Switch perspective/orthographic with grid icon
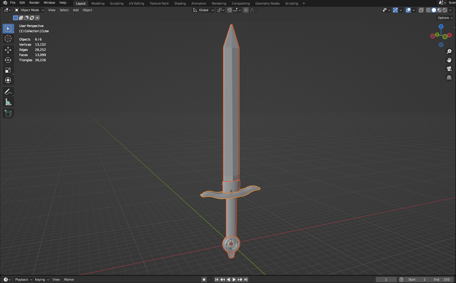The height and width of the screenshot is (283, 456). [449, 78]
